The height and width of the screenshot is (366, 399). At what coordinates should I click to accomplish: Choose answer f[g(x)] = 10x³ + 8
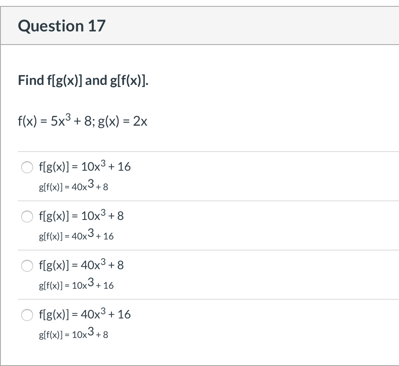pos(27,217)
